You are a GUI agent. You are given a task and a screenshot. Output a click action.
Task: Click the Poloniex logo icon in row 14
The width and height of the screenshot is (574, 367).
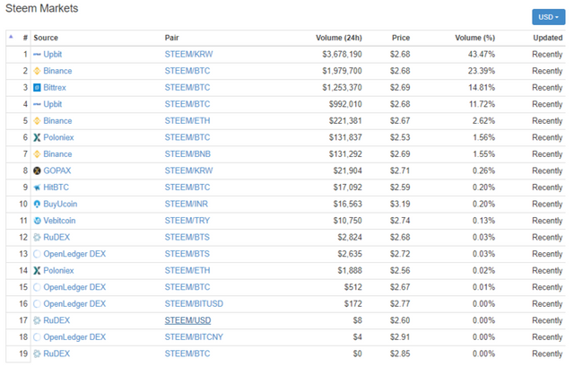(37, 271)
